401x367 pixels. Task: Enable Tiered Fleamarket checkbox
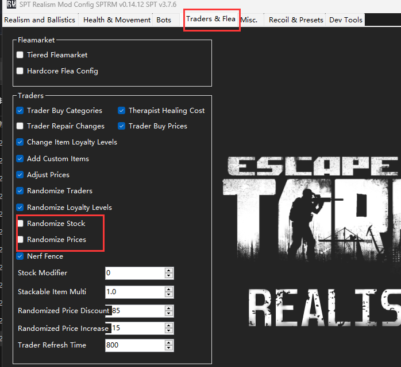(x=20, y=55)
